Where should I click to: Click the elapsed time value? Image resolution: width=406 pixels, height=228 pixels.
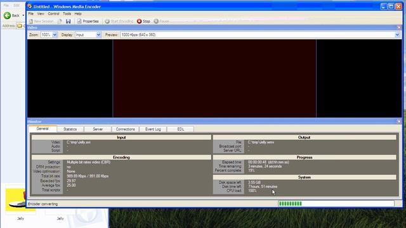[x=268, y=162]
